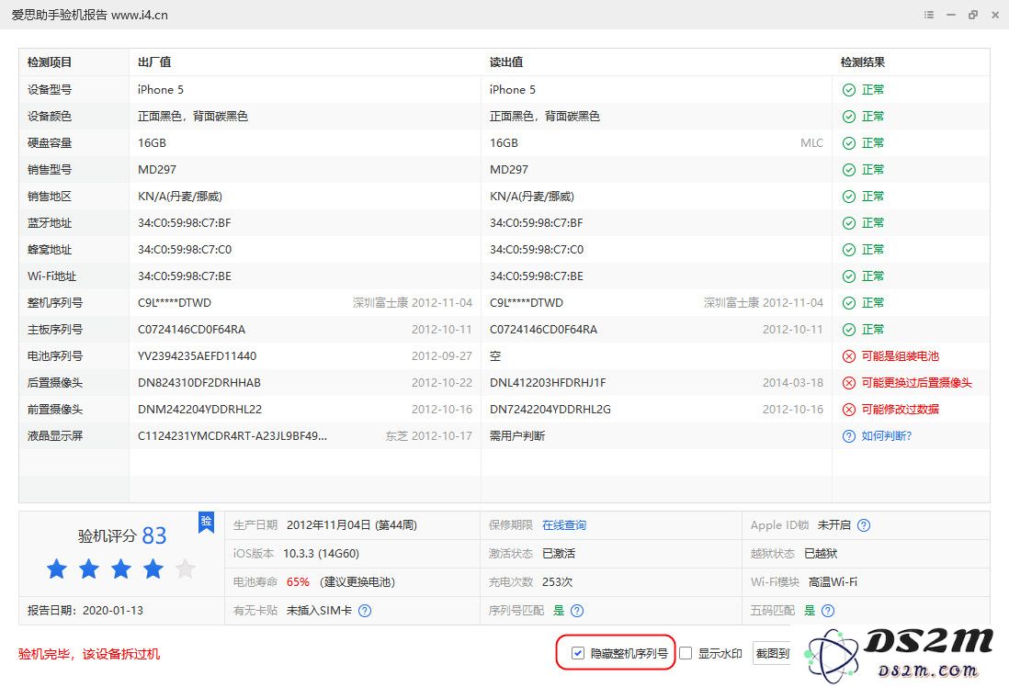Click the help icon next to 未插入SIM卡

(365, 611)
